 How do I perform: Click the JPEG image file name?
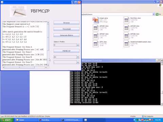tap(104, 18)
